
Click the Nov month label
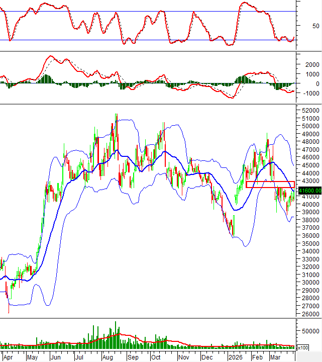point(183,357)
